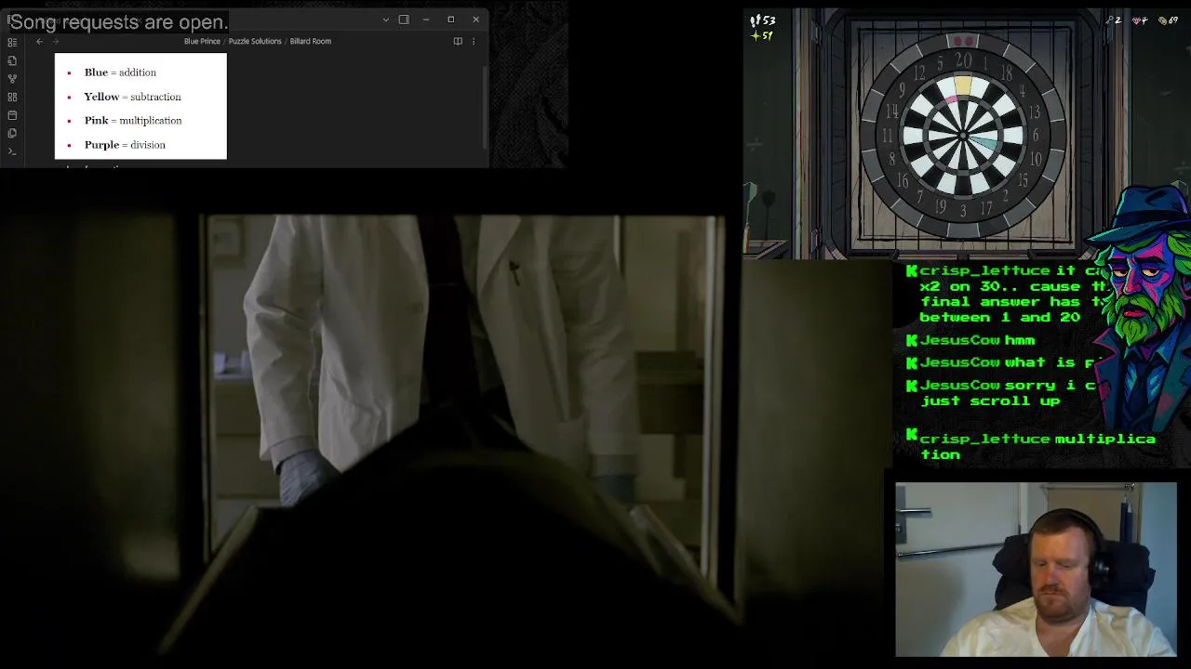Click the 'Pink = multiplication' line
The height and width of the screenshot is (669, 1191).
tap(133, 121)
